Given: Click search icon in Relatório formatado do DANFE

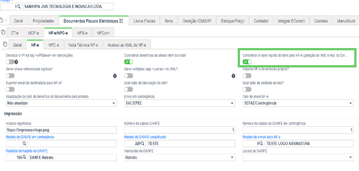Looking at the screenshot, I should pos(24,157).
